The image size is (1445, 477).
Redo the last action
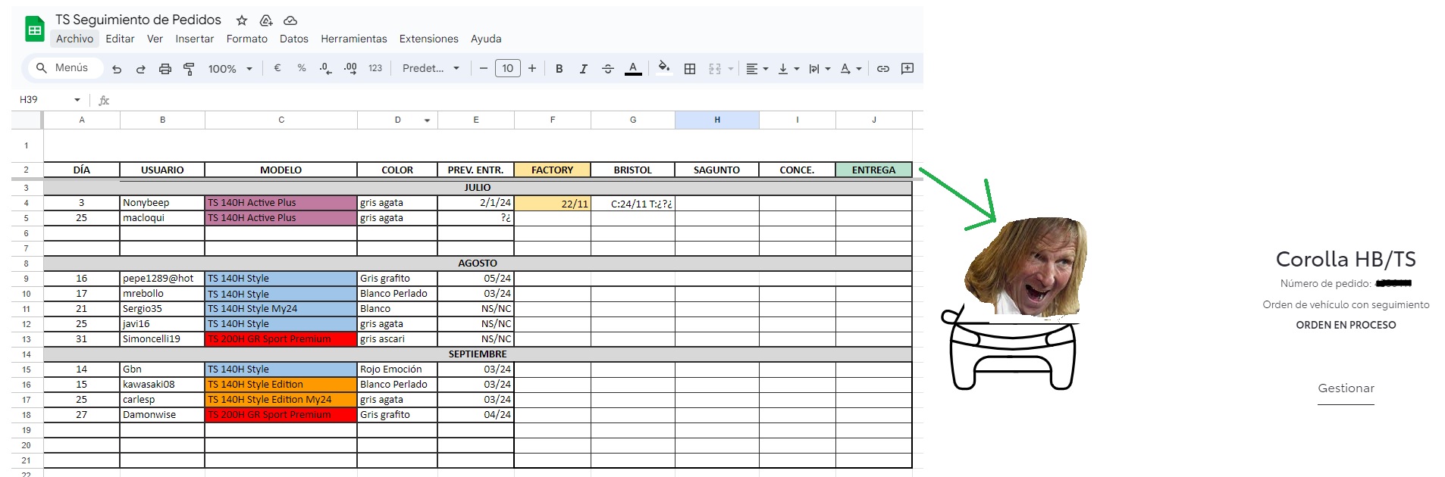coord(141,69)
